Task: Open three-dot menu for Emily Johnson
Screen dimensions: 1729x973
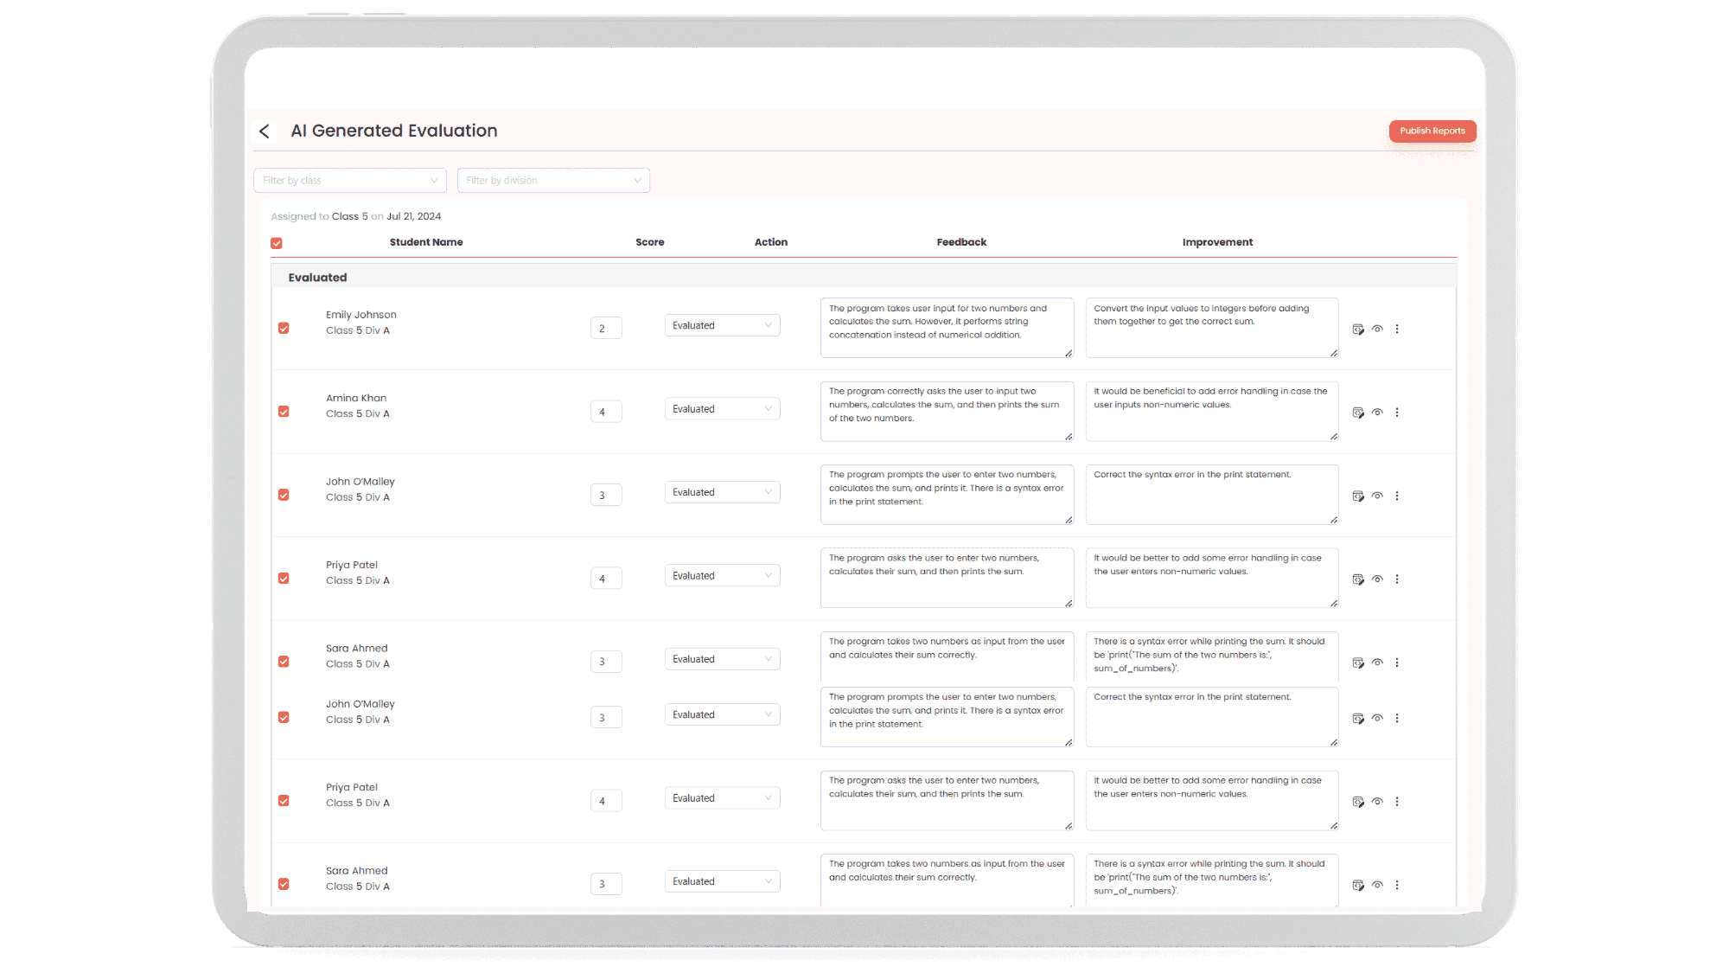Action: [x=1397, y=329]
